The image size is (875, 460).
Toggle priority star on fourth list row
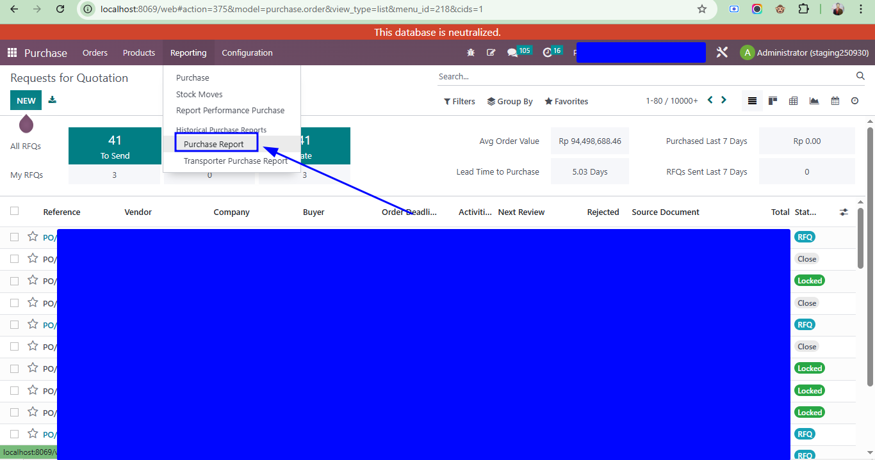click(x=33, y=303)
